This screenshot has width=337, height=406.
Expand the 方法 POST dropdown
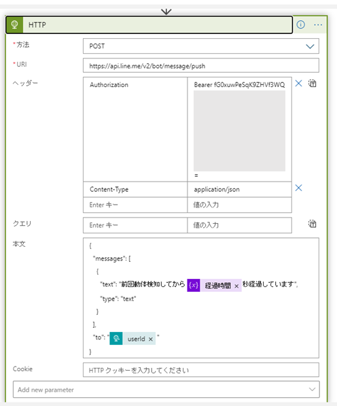click(x=310, y=46)
